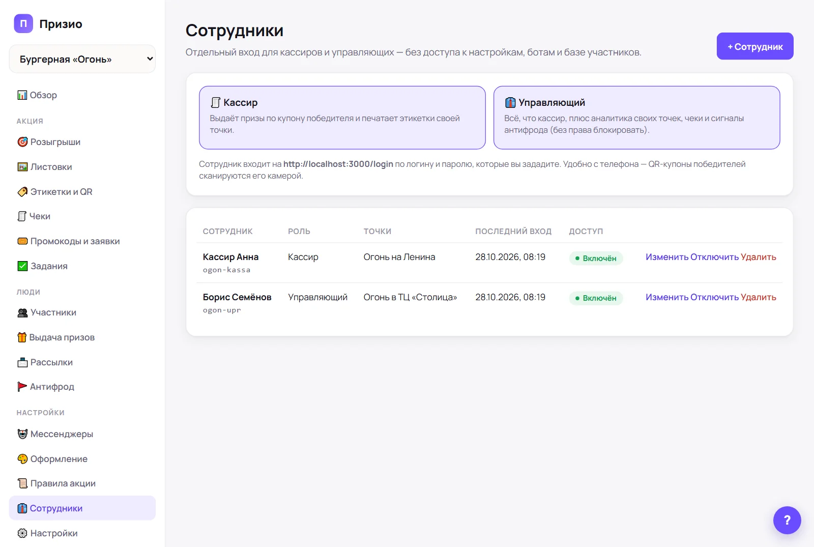This screenshot has height=547, width=814.
Task: Add a new employee with +Сотрудник
Action: 755,46
